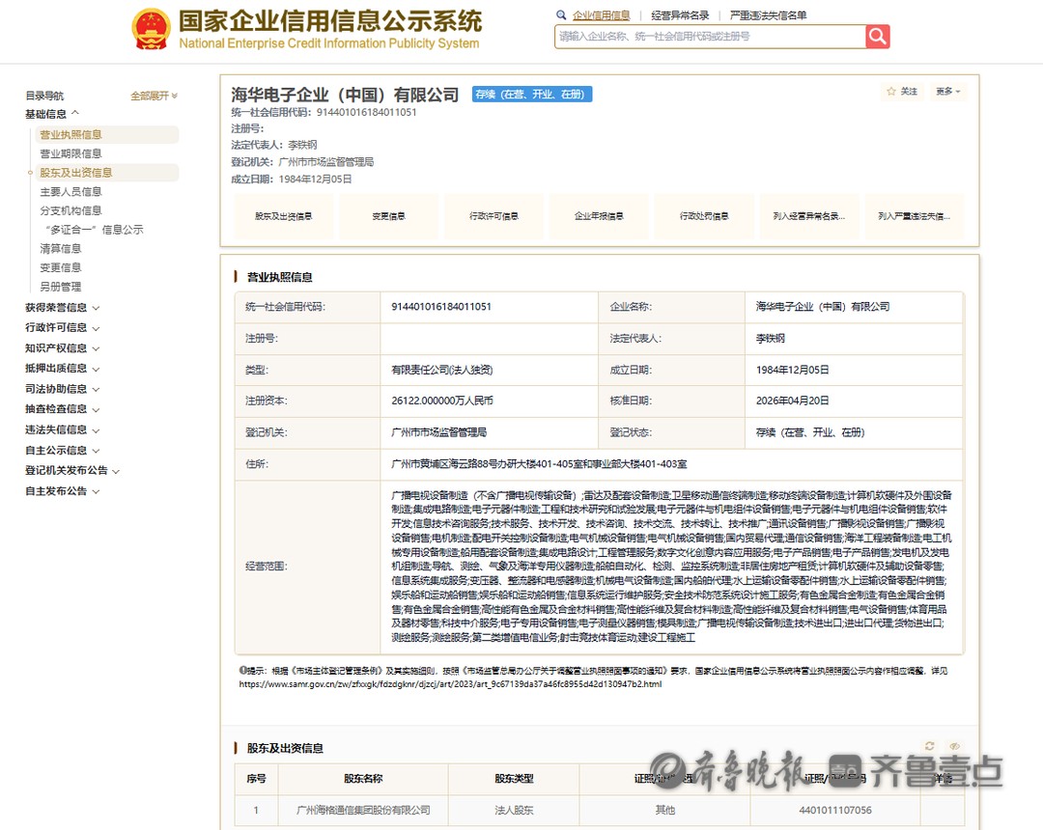Open the 严重违法失信名单 search tab
Viewport: 1043px width, 830px height.
(x=769, y=15)
